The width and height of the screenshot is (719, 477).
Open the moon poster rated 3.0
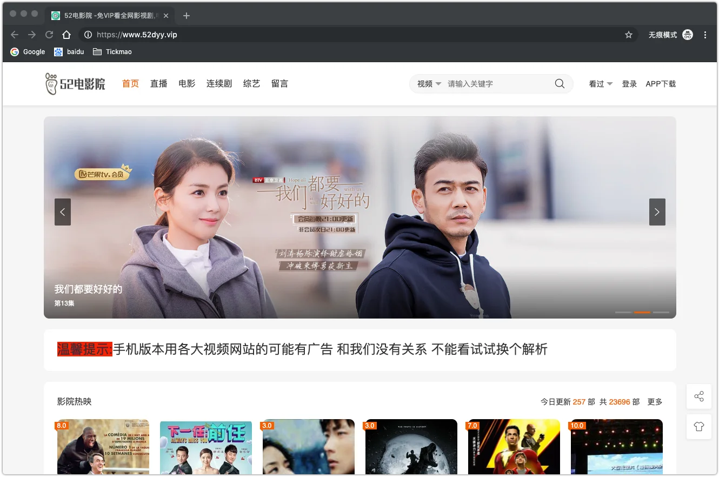(x=411, y=447)
